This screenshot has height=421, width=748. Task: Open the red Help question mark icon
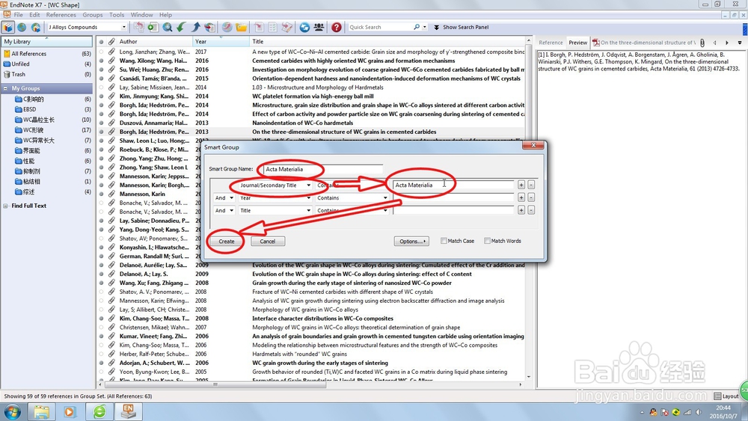337,27
